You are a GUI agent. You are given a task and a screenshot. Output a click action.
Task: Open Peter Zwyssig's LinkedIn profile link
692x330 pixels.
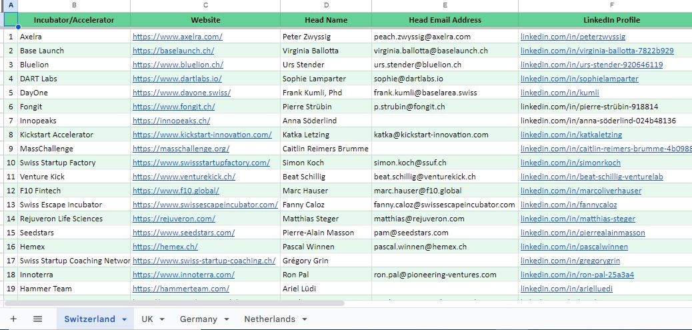(573, 37)
